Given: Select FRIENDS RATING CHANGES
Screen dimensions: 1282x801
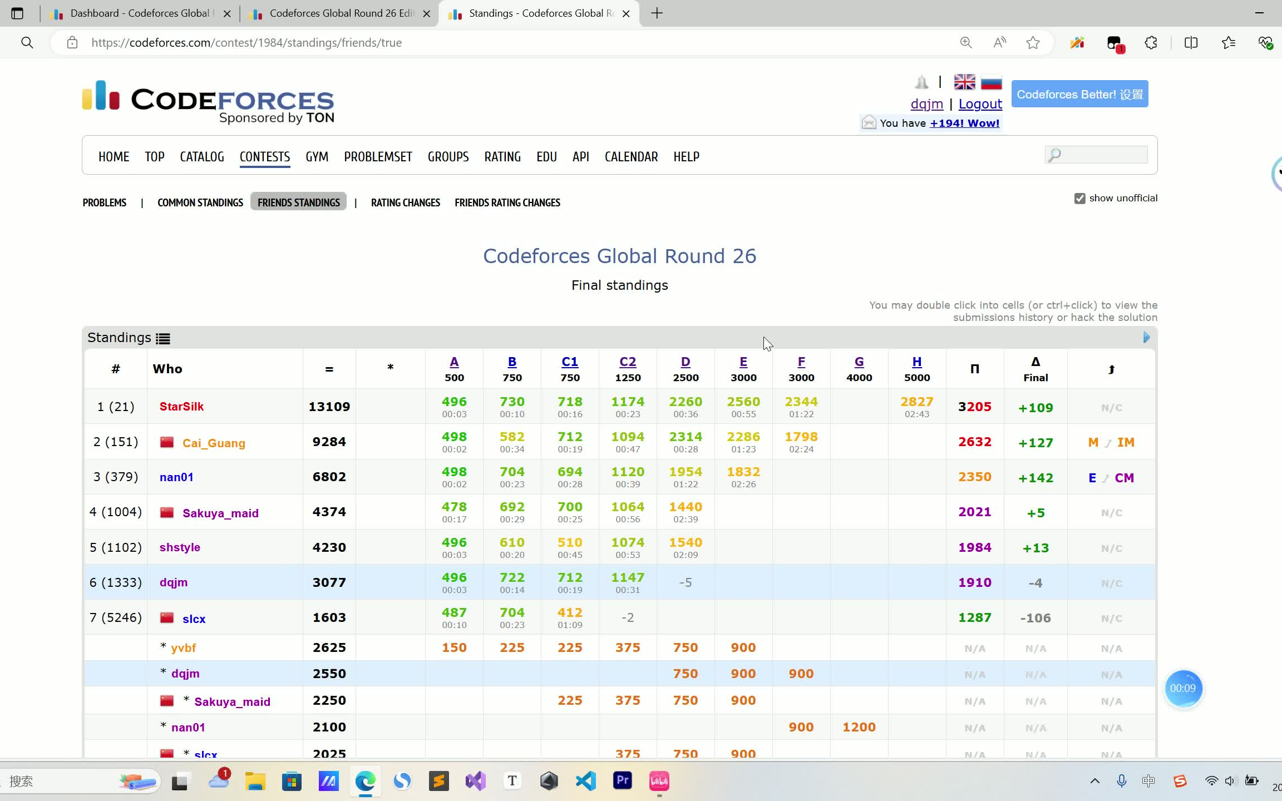Looking at the screenshot, I should pyautogui.click(x=507, y=202).
